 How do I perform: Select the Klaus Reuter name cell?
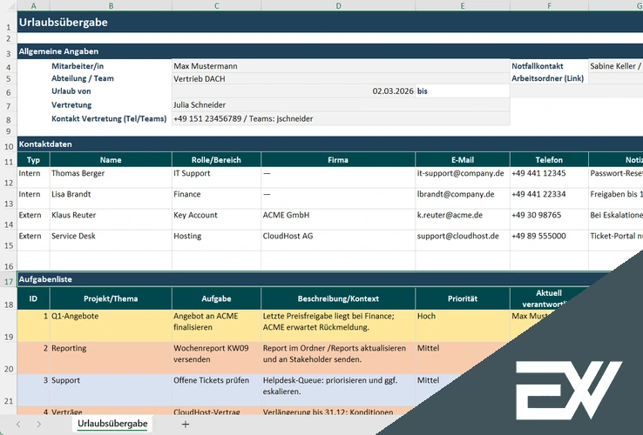[x=111, y=219]
